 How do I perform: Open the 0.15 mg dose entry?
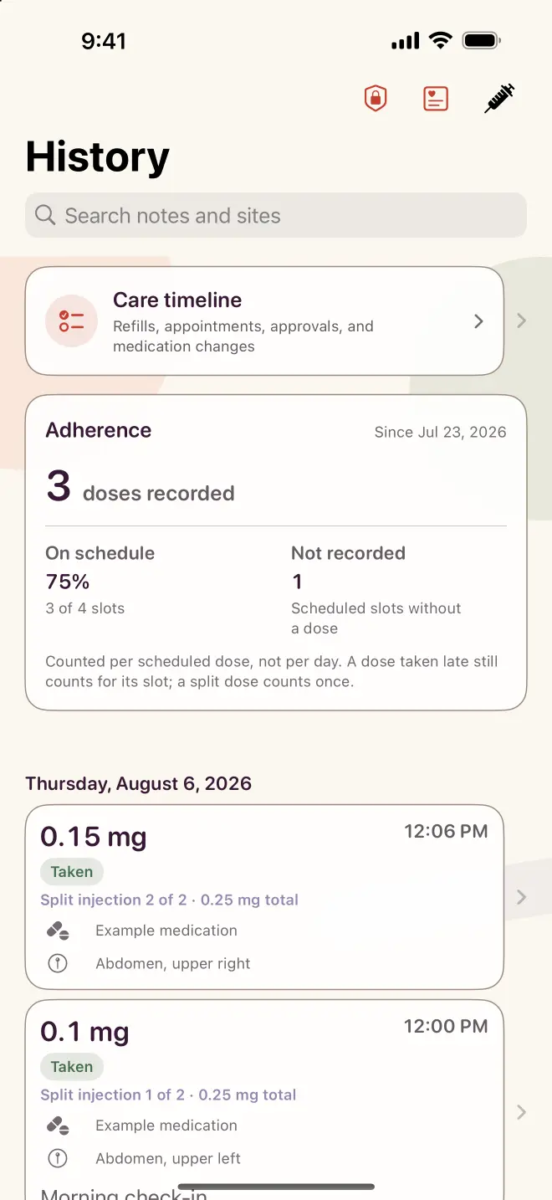[x=264, y=897]
